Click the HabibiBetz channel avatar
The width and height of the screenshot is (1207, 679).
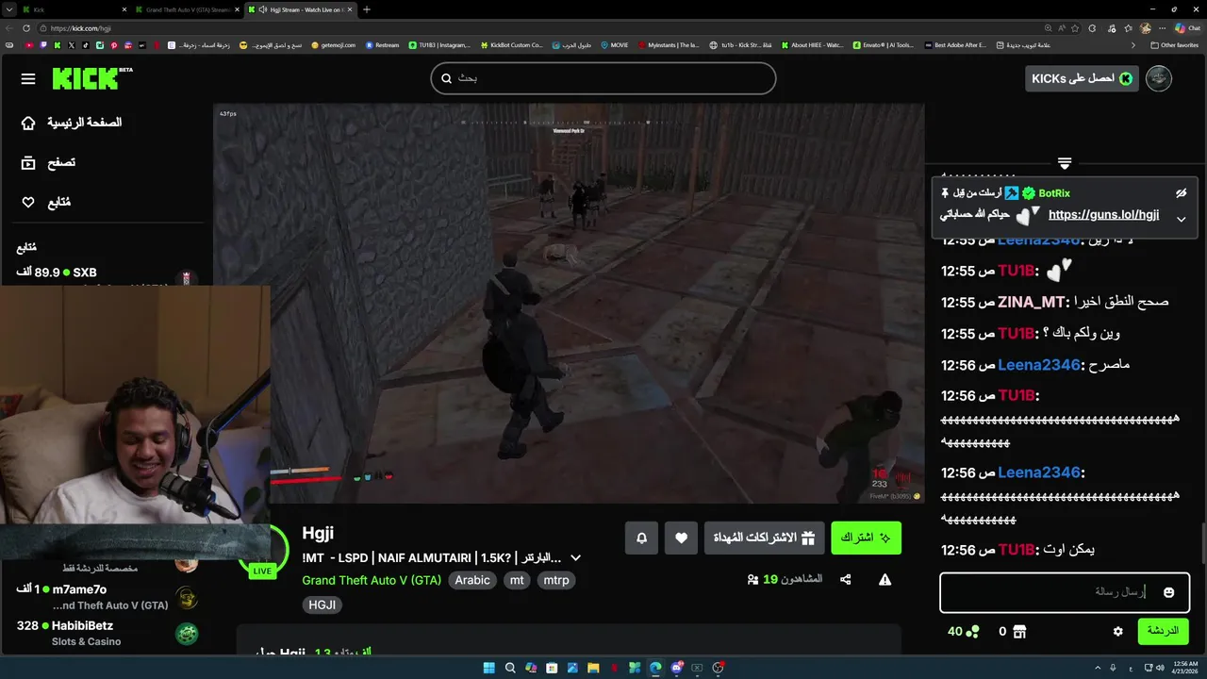tap(187, 634)
